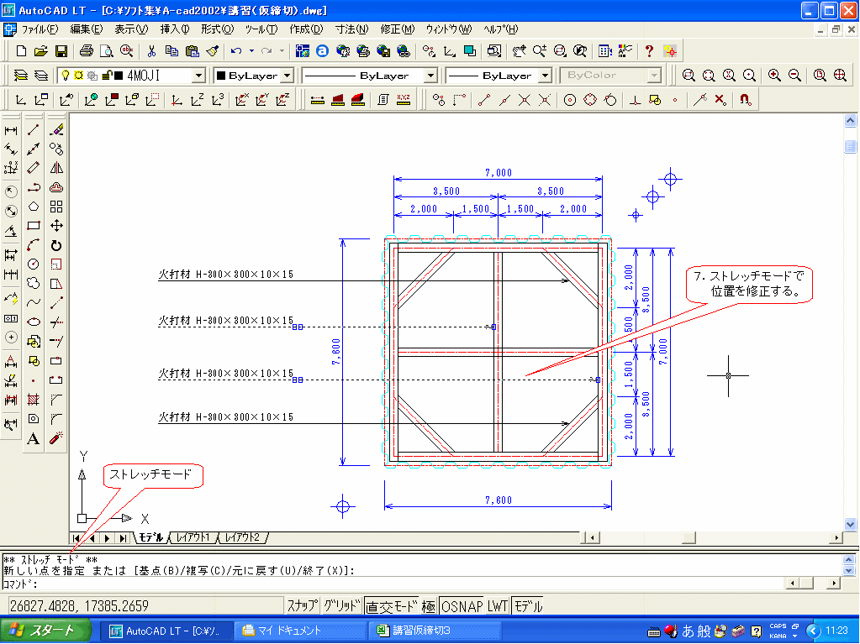Open the 編集(E) menu

pyautogui.click(x=86, y=29)
